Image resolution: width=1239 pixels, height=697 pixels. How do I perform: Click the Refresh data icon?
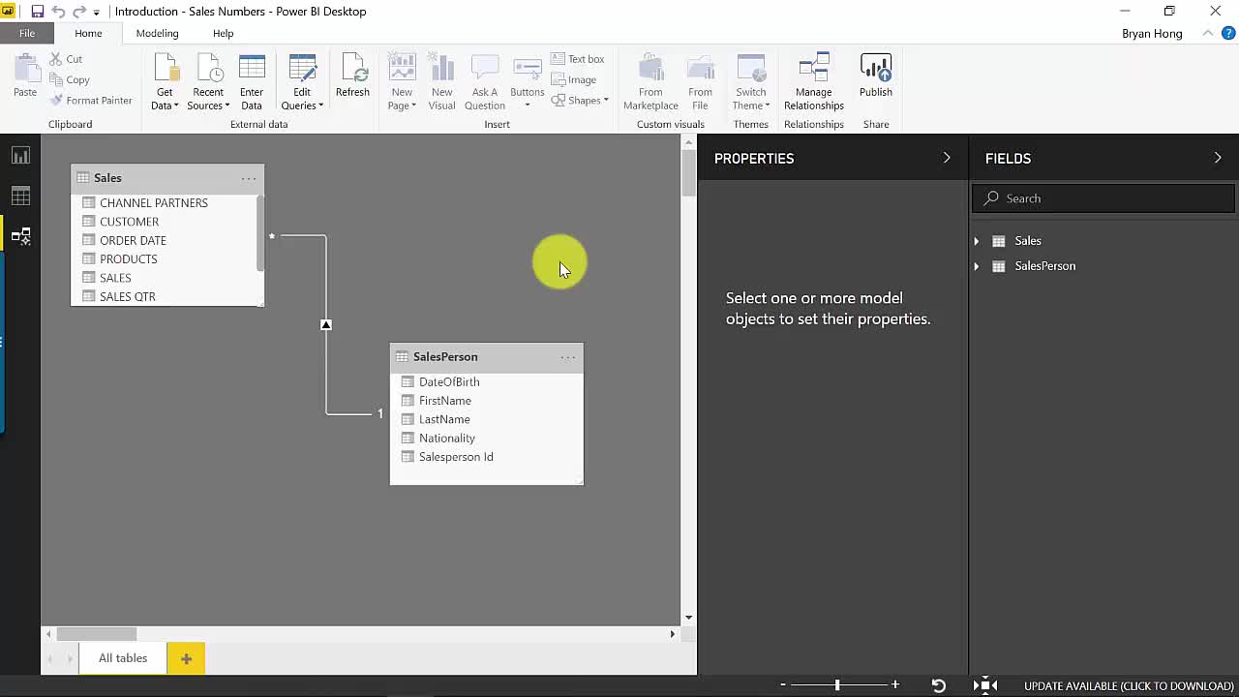coord(352,76)
